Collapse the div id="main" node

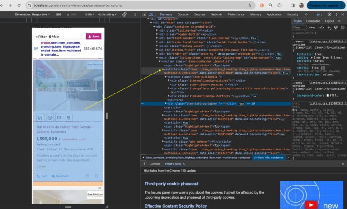click(x=151, y=23)
